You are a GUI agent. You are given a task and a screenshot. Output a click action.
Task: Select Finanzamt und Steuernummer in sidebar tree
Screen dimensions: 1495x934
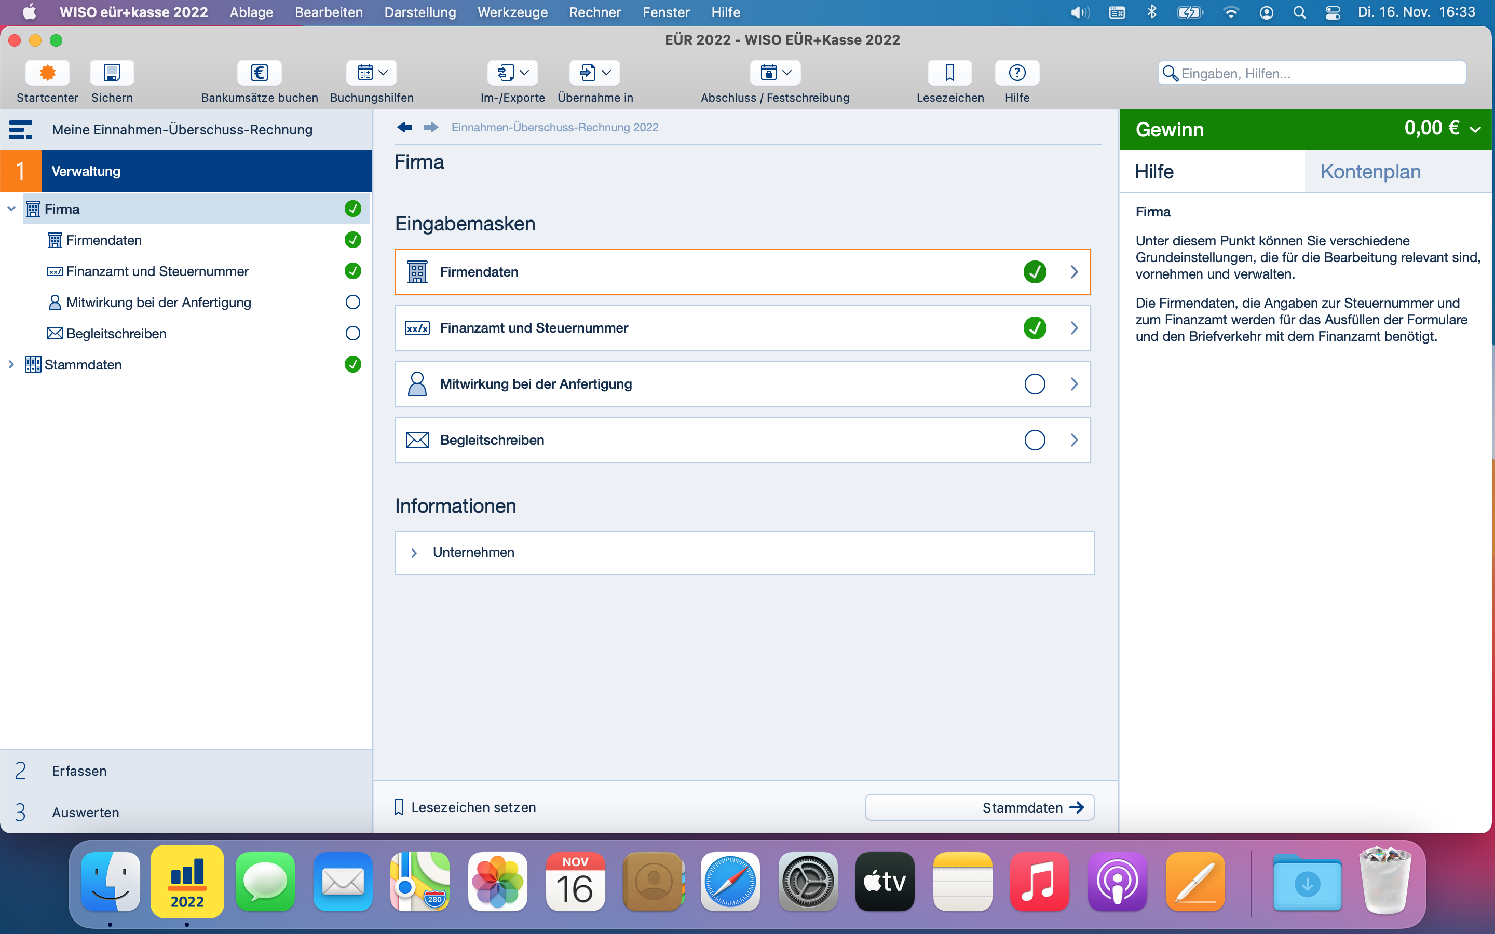click(x=157, y=271)
